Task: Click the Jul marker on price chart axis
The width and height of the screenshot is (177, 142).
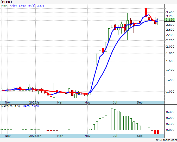Action: 115,102
